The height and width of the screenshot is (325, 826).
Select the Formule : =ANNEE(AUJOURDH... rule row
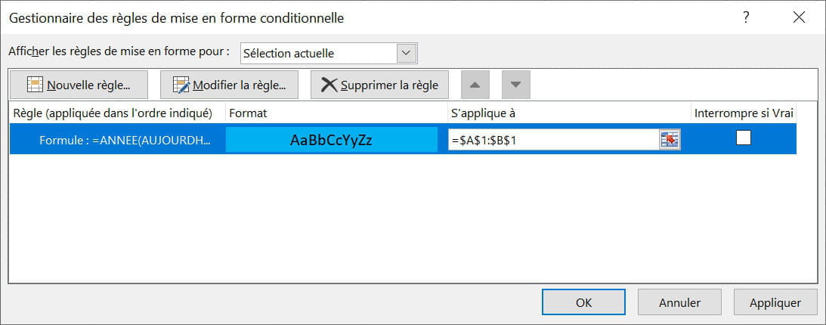[403, 140]
